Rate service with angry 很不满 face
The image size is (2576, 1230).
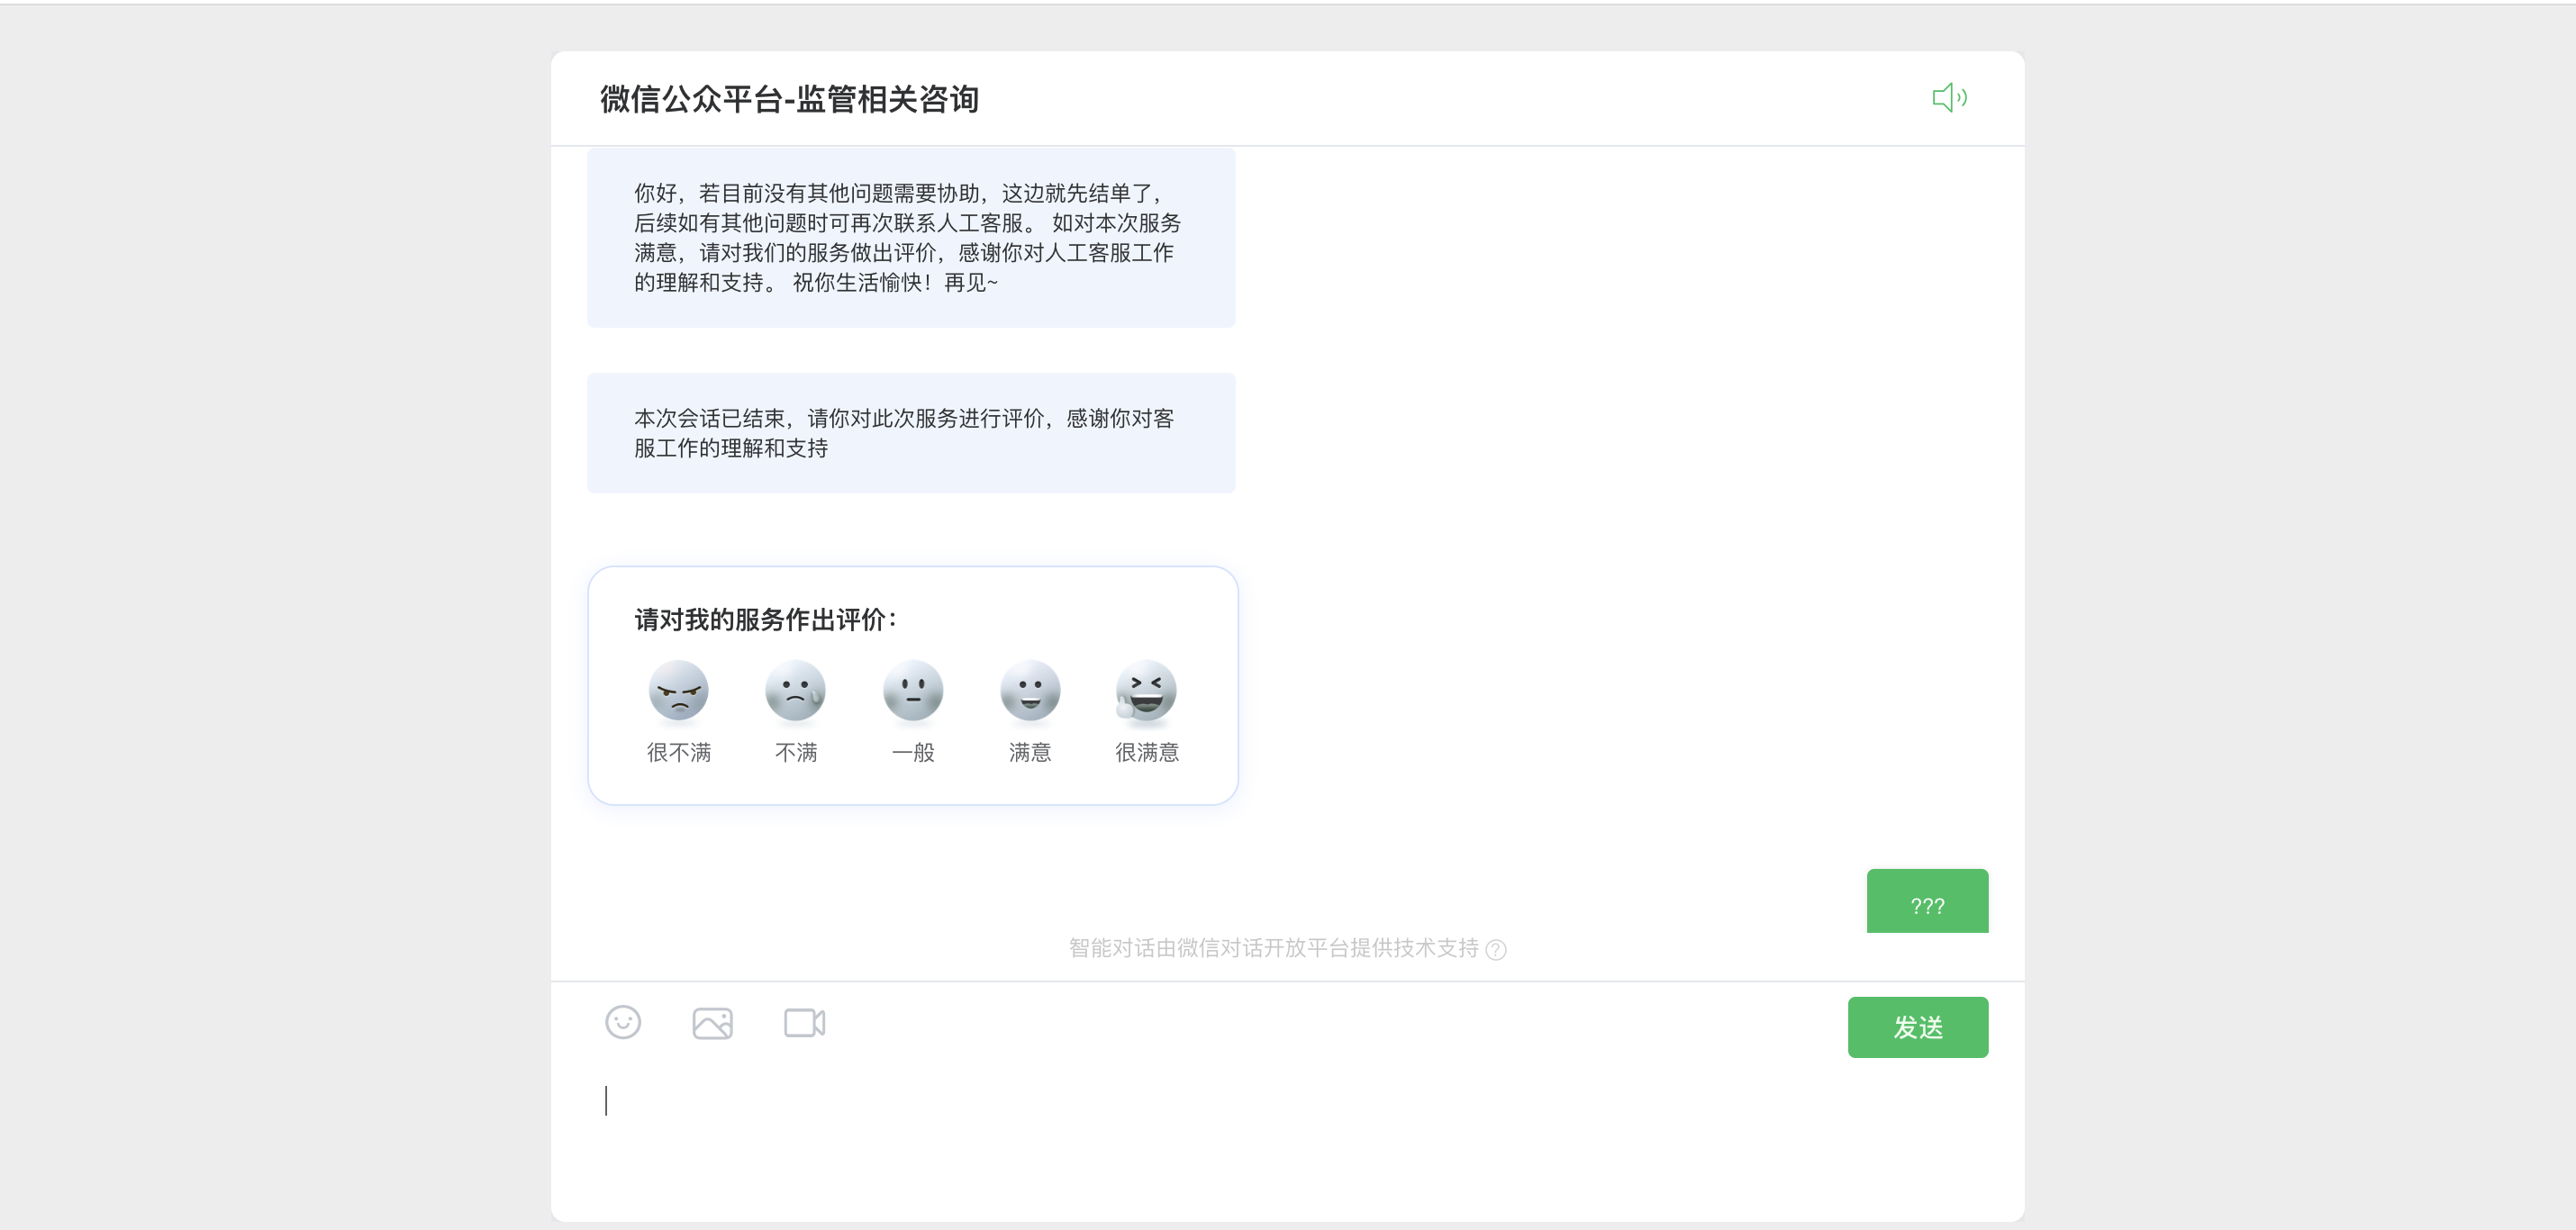(678, 691)
